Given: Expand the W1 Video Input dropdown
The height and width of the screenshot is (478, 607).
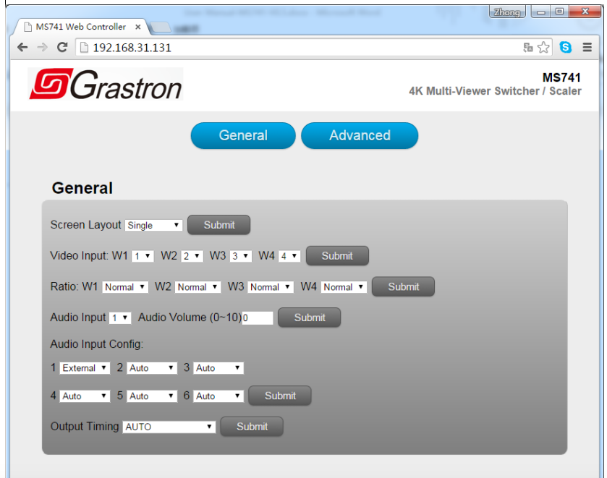Looking at the screenshot, I should pyautogui.click(x=143, y=256).
